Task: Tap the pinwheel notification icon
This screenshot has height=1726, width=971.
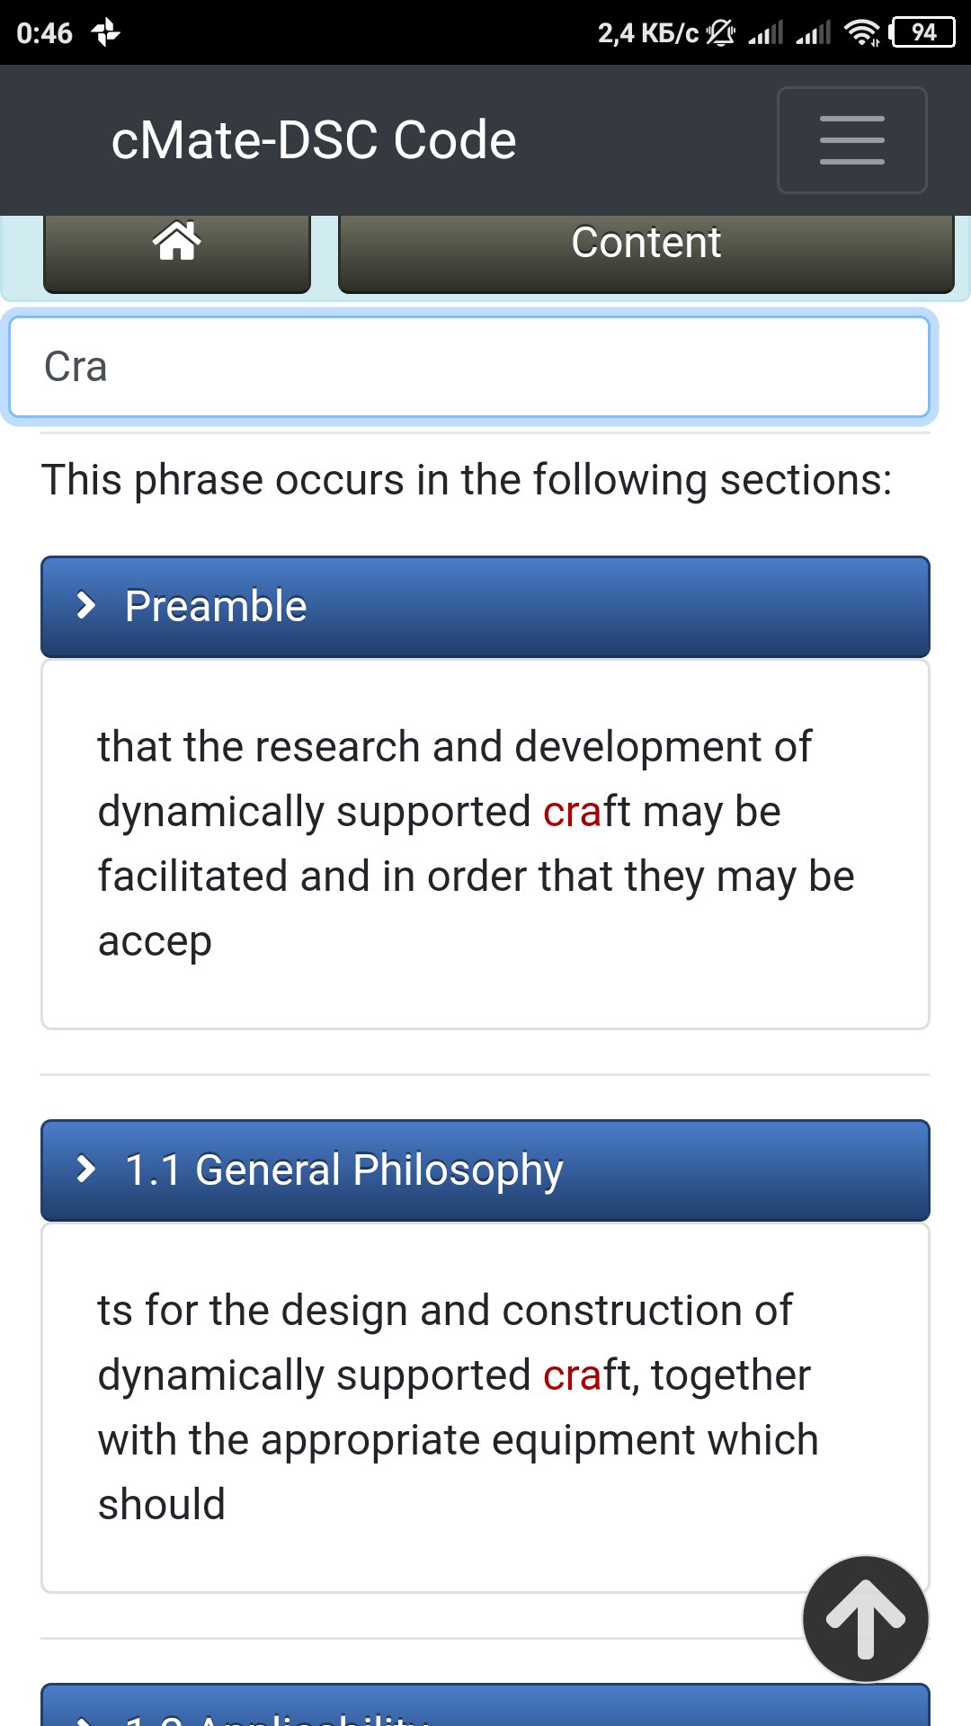Action: (x=106, y=33)
